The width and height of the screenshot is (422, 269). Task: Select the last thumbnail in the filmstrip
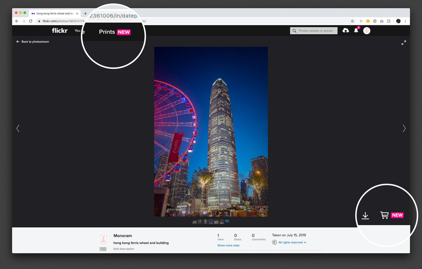point(227,222)
